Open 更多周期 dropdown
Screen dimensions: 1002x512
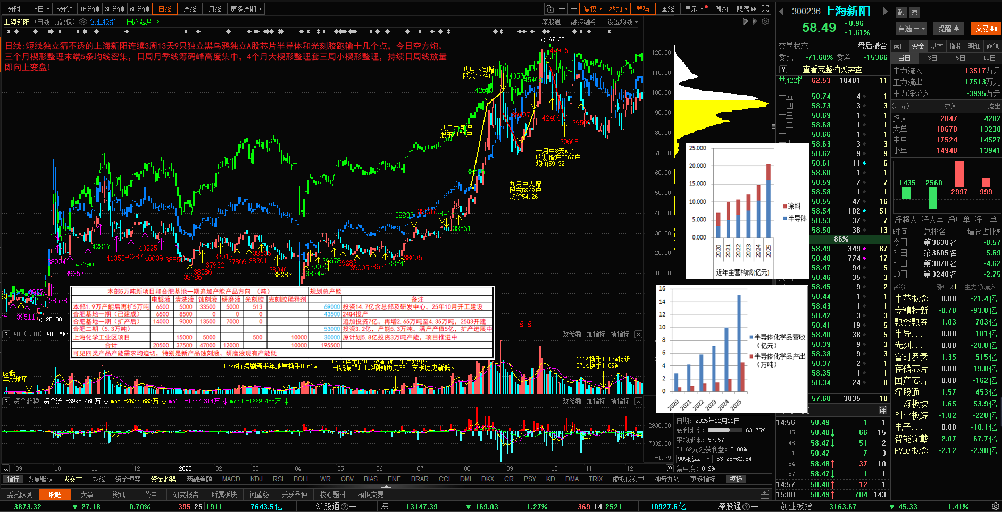[x=246, y=9]
